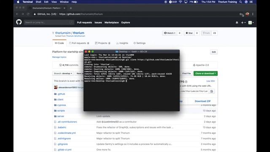This screenshot has height=152, width=270.
Task: Copy clone URL with clipboard icon
Action: pos(212,91)
